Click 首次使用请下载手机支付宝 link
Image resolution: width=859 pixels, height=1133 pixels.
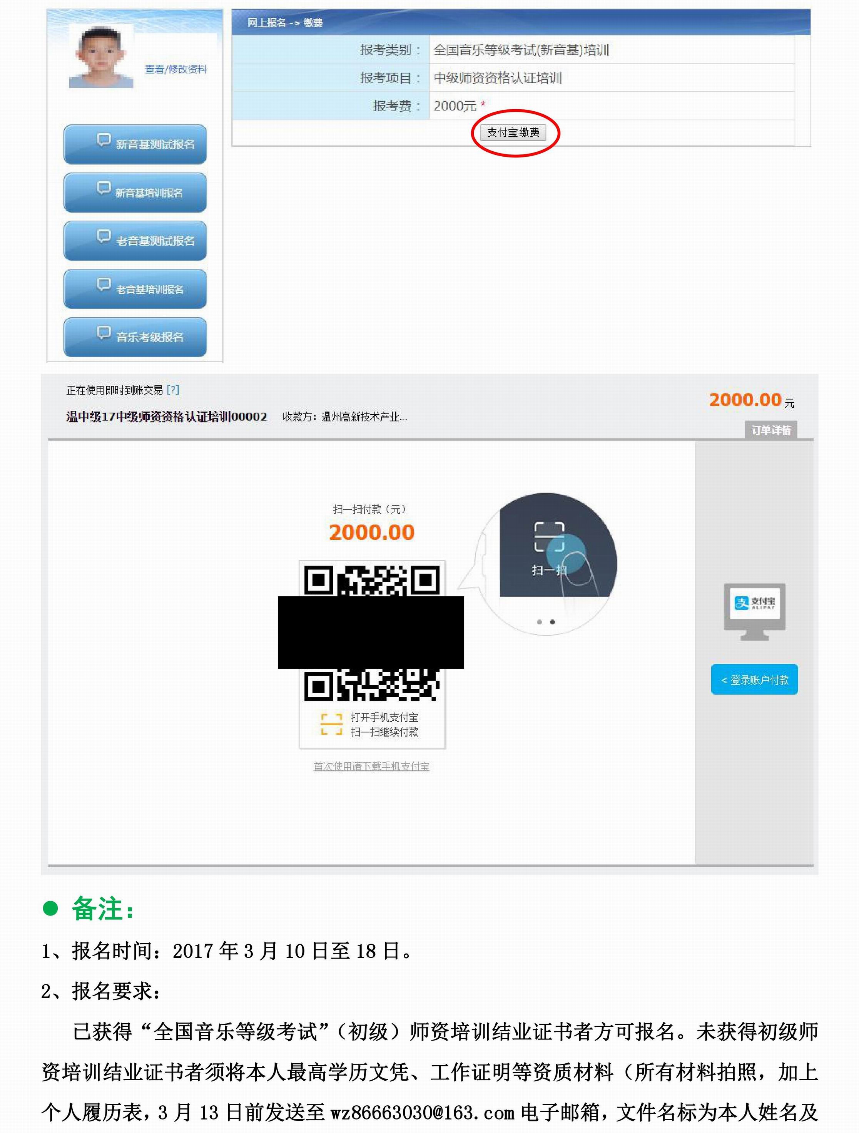371,766
